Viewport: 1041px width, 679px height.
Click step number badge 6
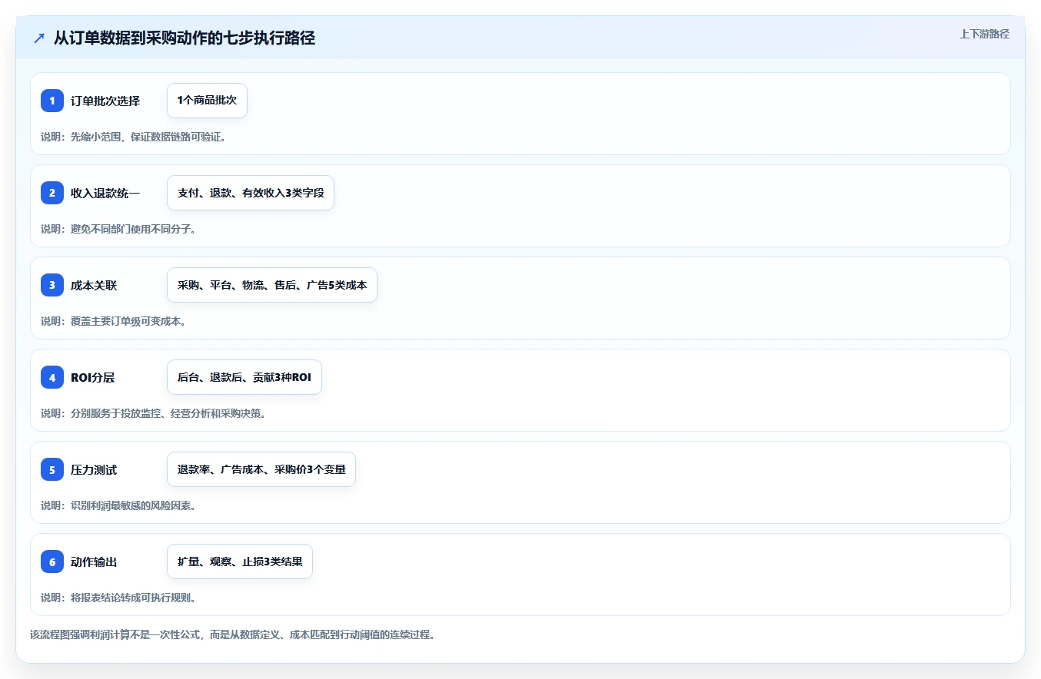point(52,561)
